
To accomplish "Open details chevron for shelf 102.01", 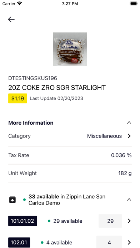I will tap(129, 242).
